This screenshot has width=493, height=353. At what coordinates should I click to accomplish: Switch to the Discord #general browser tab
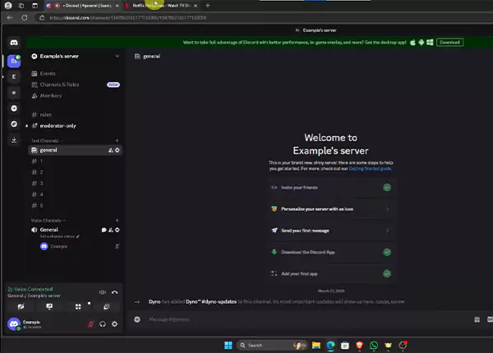82,6
